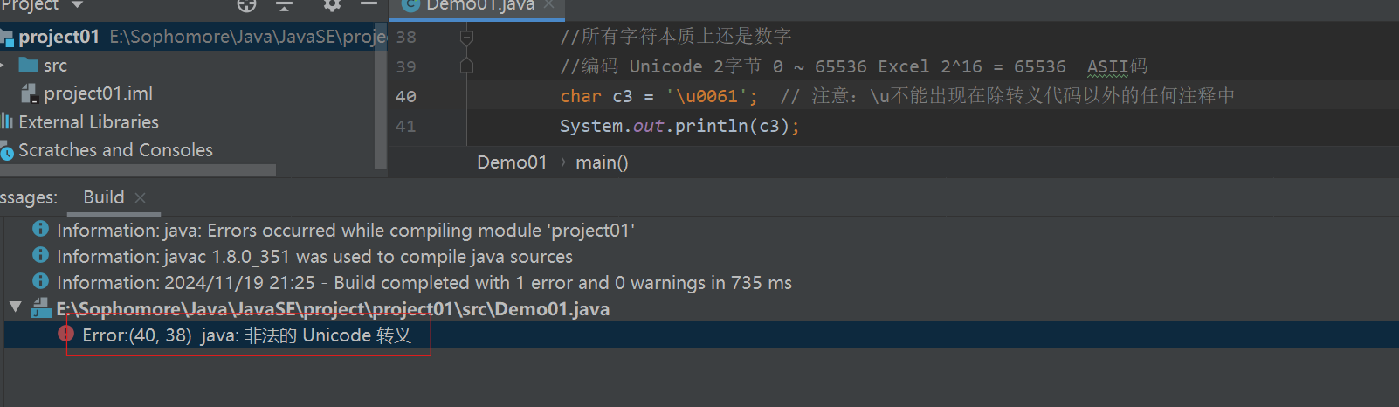This screenshot has width=1399, height=407.
Task: Open the Project view dropdown arrow
Action: pyautogui.click(x=77, y=5)
